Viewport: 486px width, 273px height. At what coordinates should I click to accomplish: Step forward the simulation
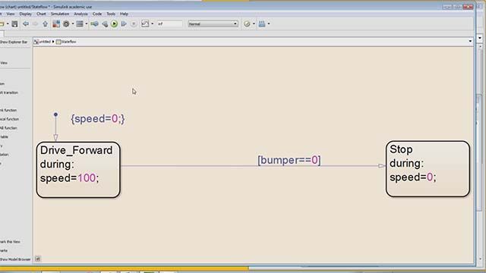click(124, 24)
